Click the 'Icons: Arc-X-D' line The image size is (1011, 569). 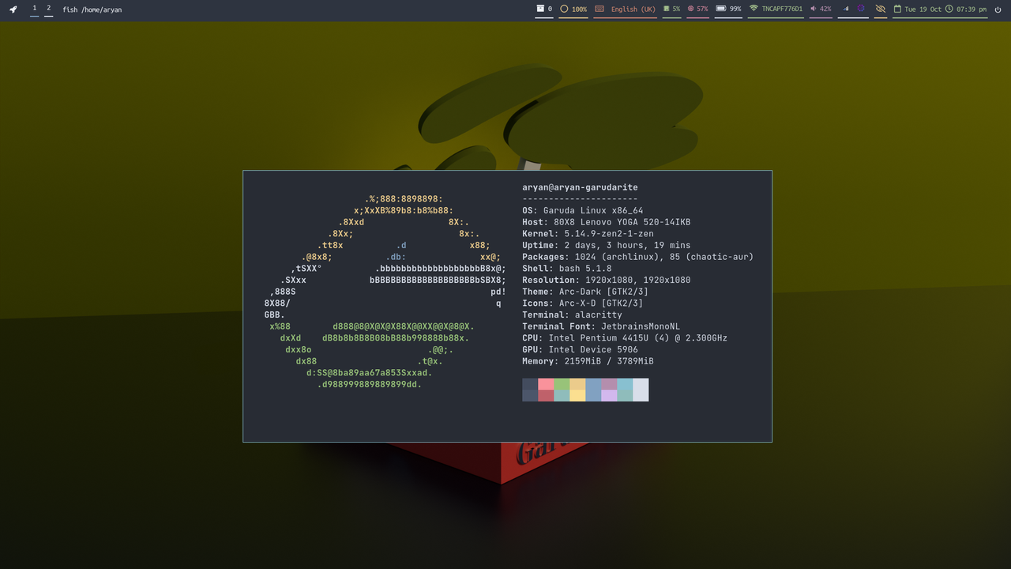[583, 303]
